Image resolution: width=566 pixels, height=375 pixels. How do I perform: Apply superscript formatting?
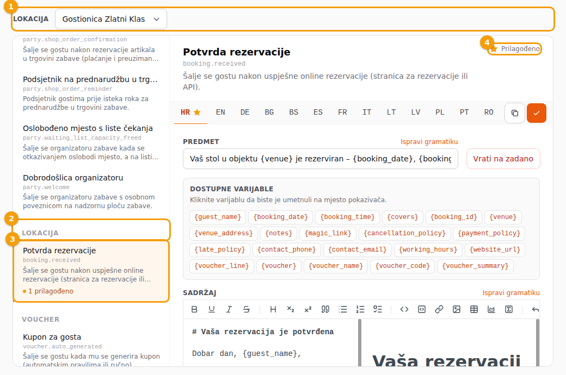click(x=308, y=309)
